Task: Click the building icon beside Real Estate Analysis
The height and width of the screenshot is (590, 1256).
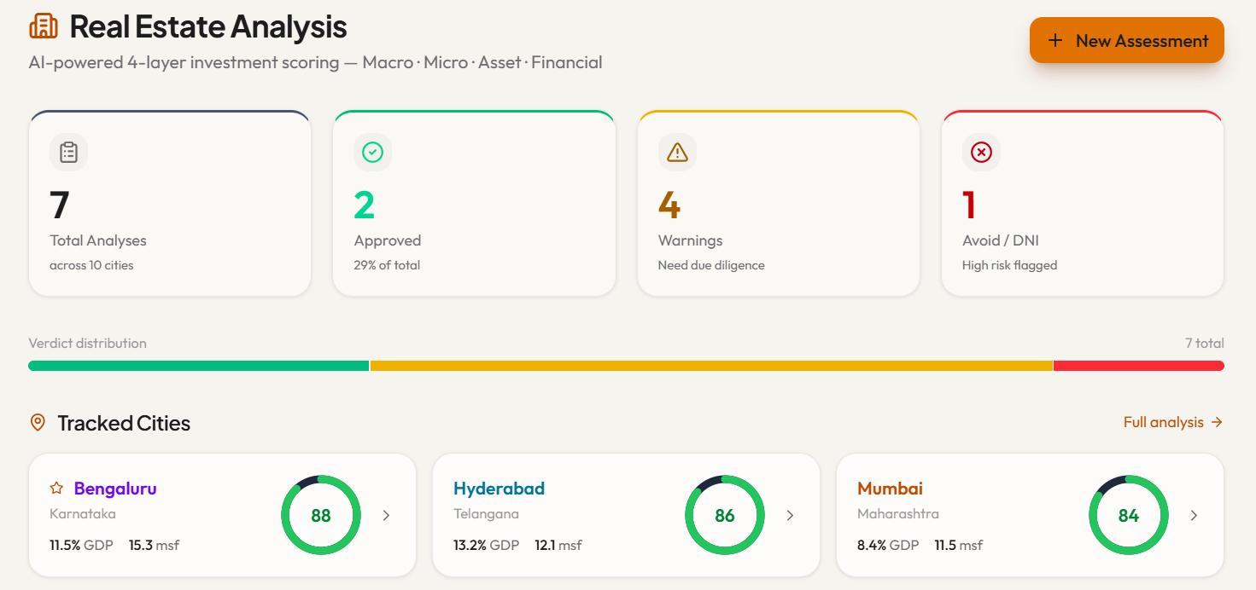Action: pos(44,26)
